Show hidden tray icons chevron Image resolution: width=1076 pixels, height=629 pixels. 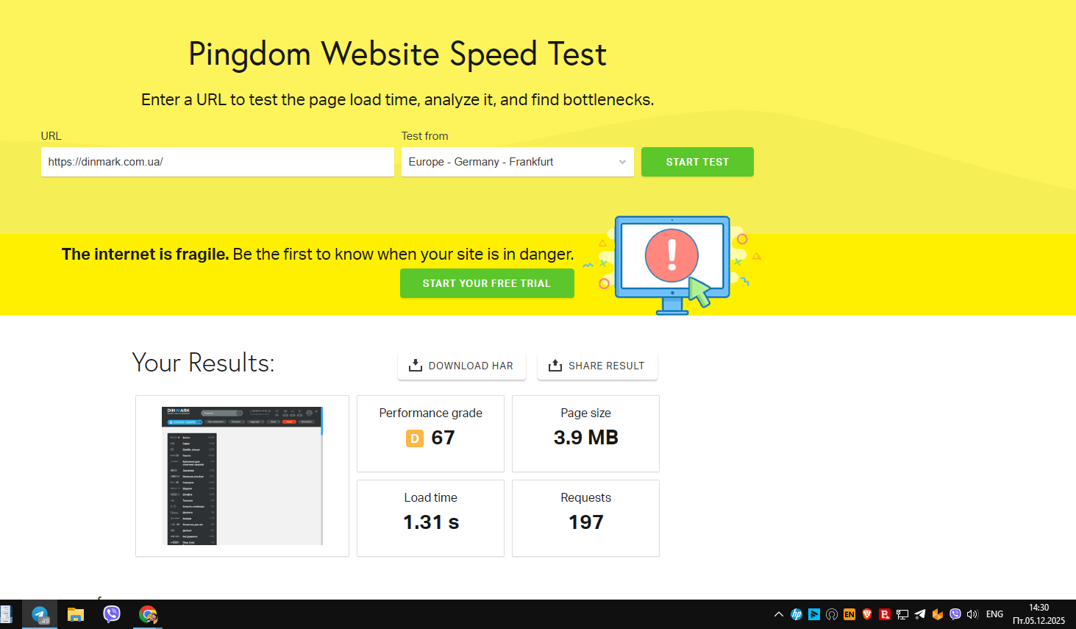(x=779, y=614)
